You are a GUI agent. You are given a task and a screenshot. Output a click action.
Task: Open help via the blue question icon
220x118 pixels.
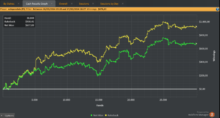[217, 9]
